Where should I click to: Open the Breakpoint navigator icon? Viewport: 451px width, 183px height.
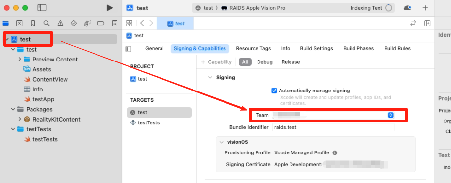[x=100, y=23]
